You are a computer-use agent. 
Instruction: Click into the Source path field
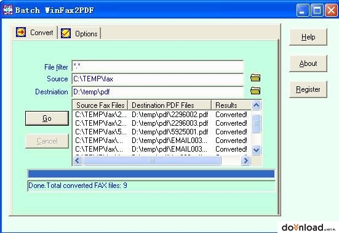pyautogui.click(x=158, y=79)
